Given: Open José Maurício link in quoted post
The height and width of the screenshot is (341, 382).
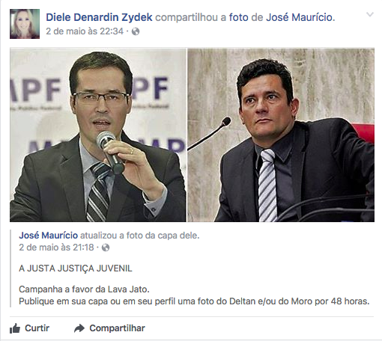Looking at the screenshot, I should click(x=49, y=236).
